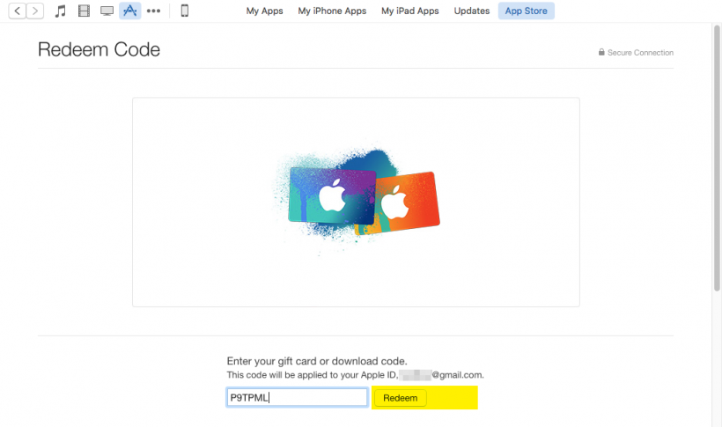Open the iPhone device icon

185,11
